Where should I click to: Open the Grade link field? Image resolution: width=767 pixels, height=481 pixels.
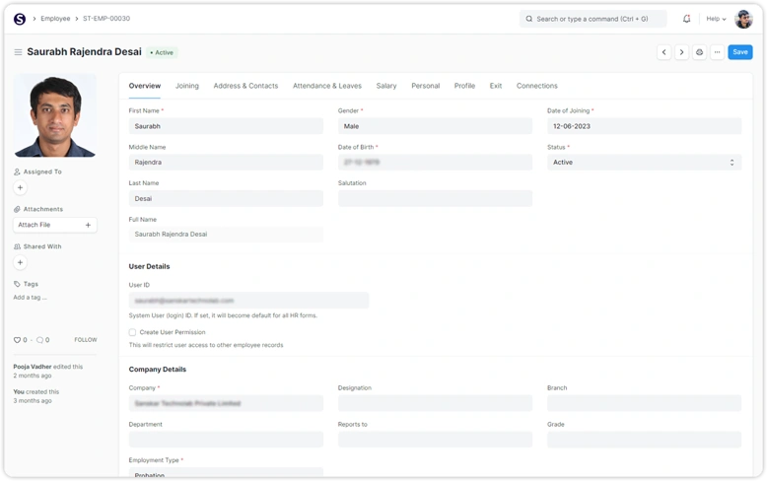pos(644,440)
